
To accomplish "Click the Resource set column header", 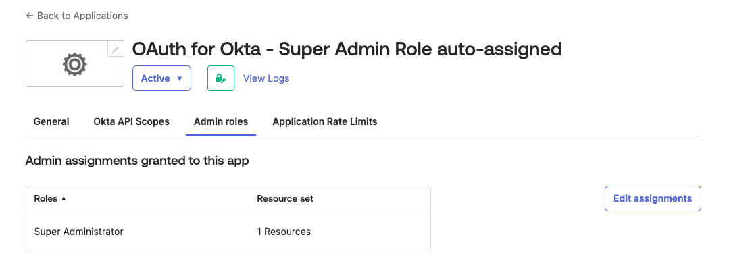I will point(285,199).
